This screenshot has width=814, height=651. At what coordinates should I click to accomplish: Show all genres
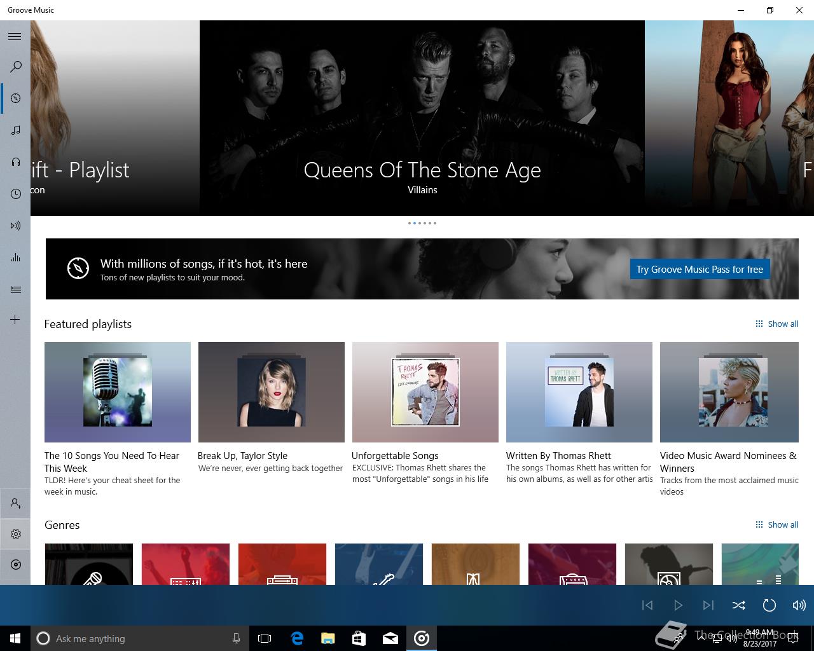click(x=776, y=524)
